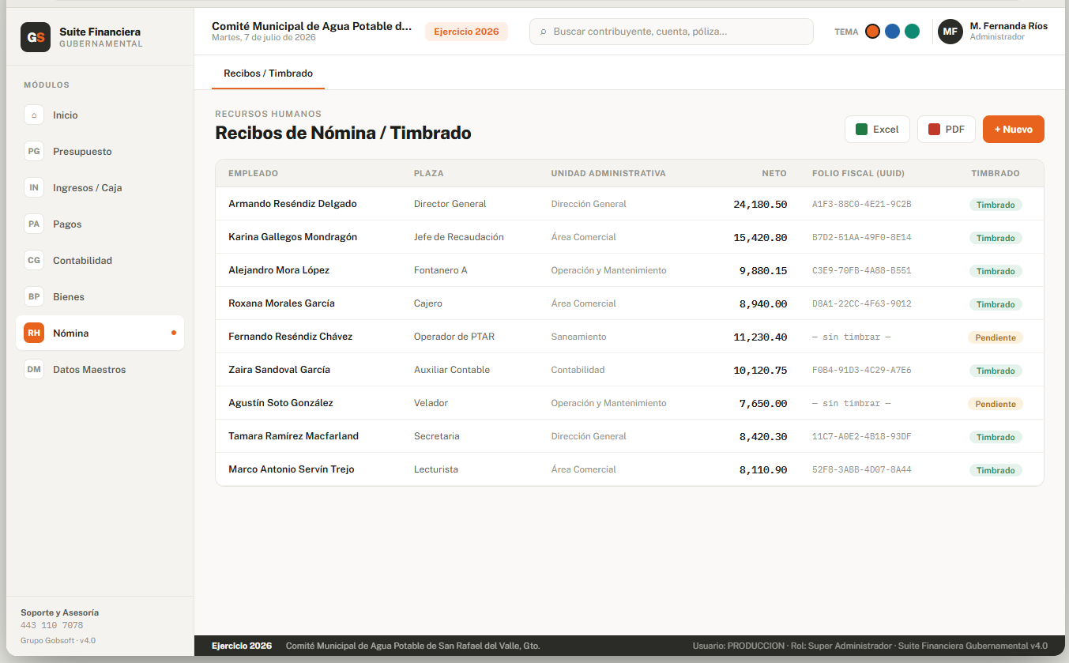Sort by the NETO column header

pyautogui.click(x=774, y=173)
